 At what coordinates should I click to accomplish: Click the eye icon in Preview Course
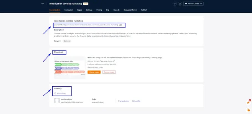[186, 4]
